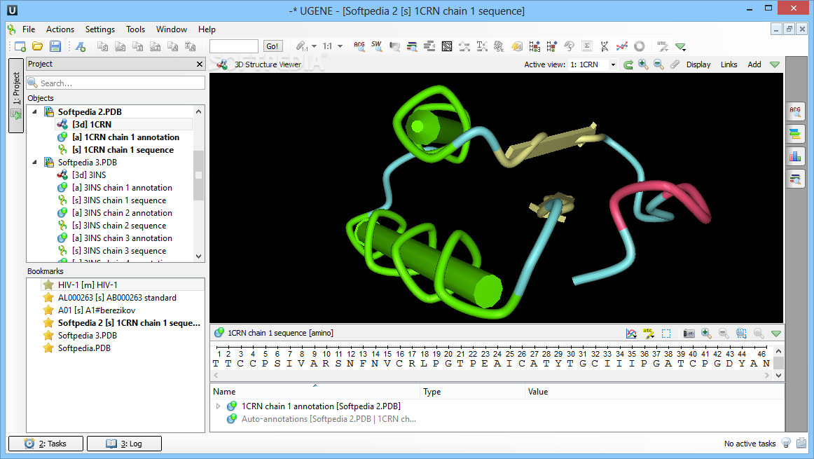Toggle the 1: Project side tab

[x=16, y=95]
